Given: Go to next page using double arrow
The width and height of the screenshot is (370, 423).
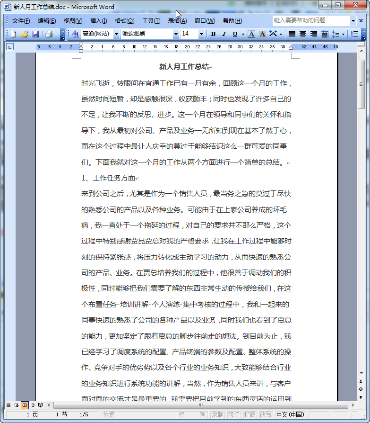Looking at the screenshot, I should (361, 397).
